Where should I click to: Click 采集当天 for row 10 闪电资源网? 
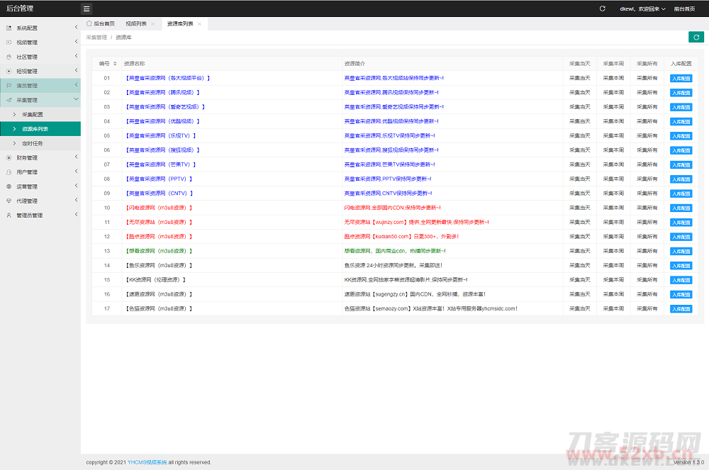tap(579, 208)
